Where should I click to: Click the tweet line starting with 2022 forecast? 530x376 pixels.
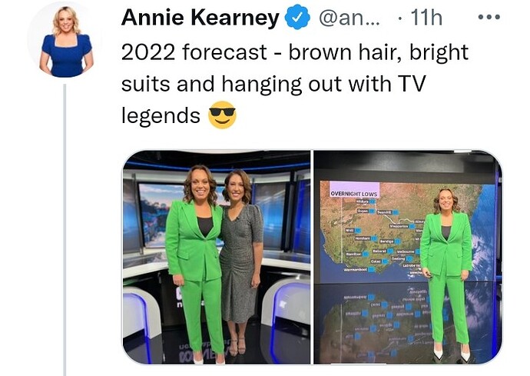point(295,52)
